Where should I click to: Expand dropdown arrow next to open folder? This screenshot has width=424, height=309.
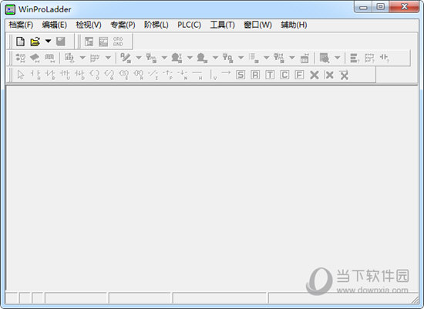(48, 42)
